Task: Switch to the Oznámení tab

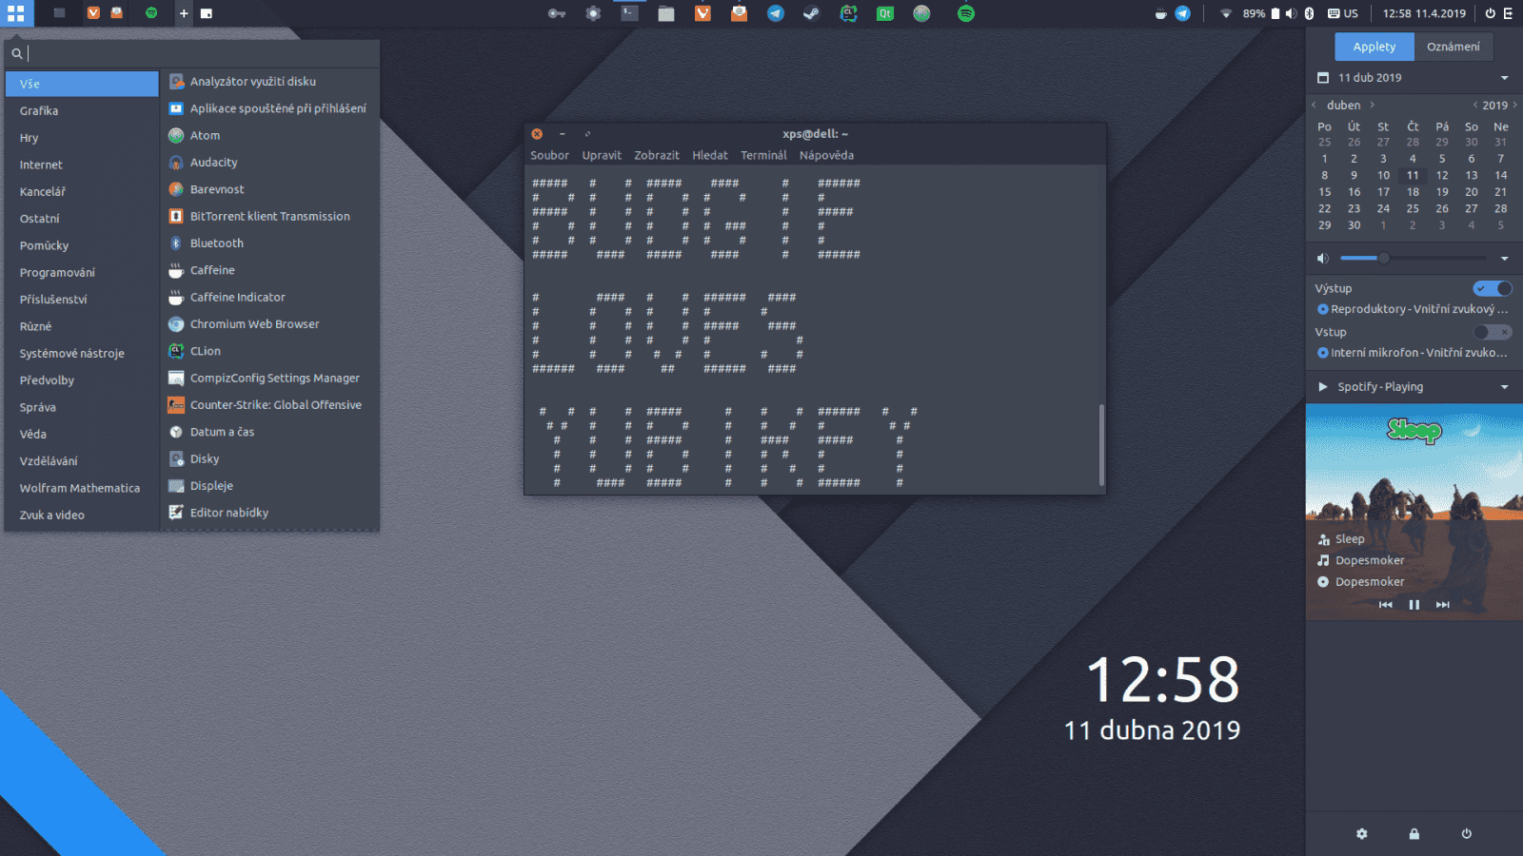Action: tap(1454, 46)
